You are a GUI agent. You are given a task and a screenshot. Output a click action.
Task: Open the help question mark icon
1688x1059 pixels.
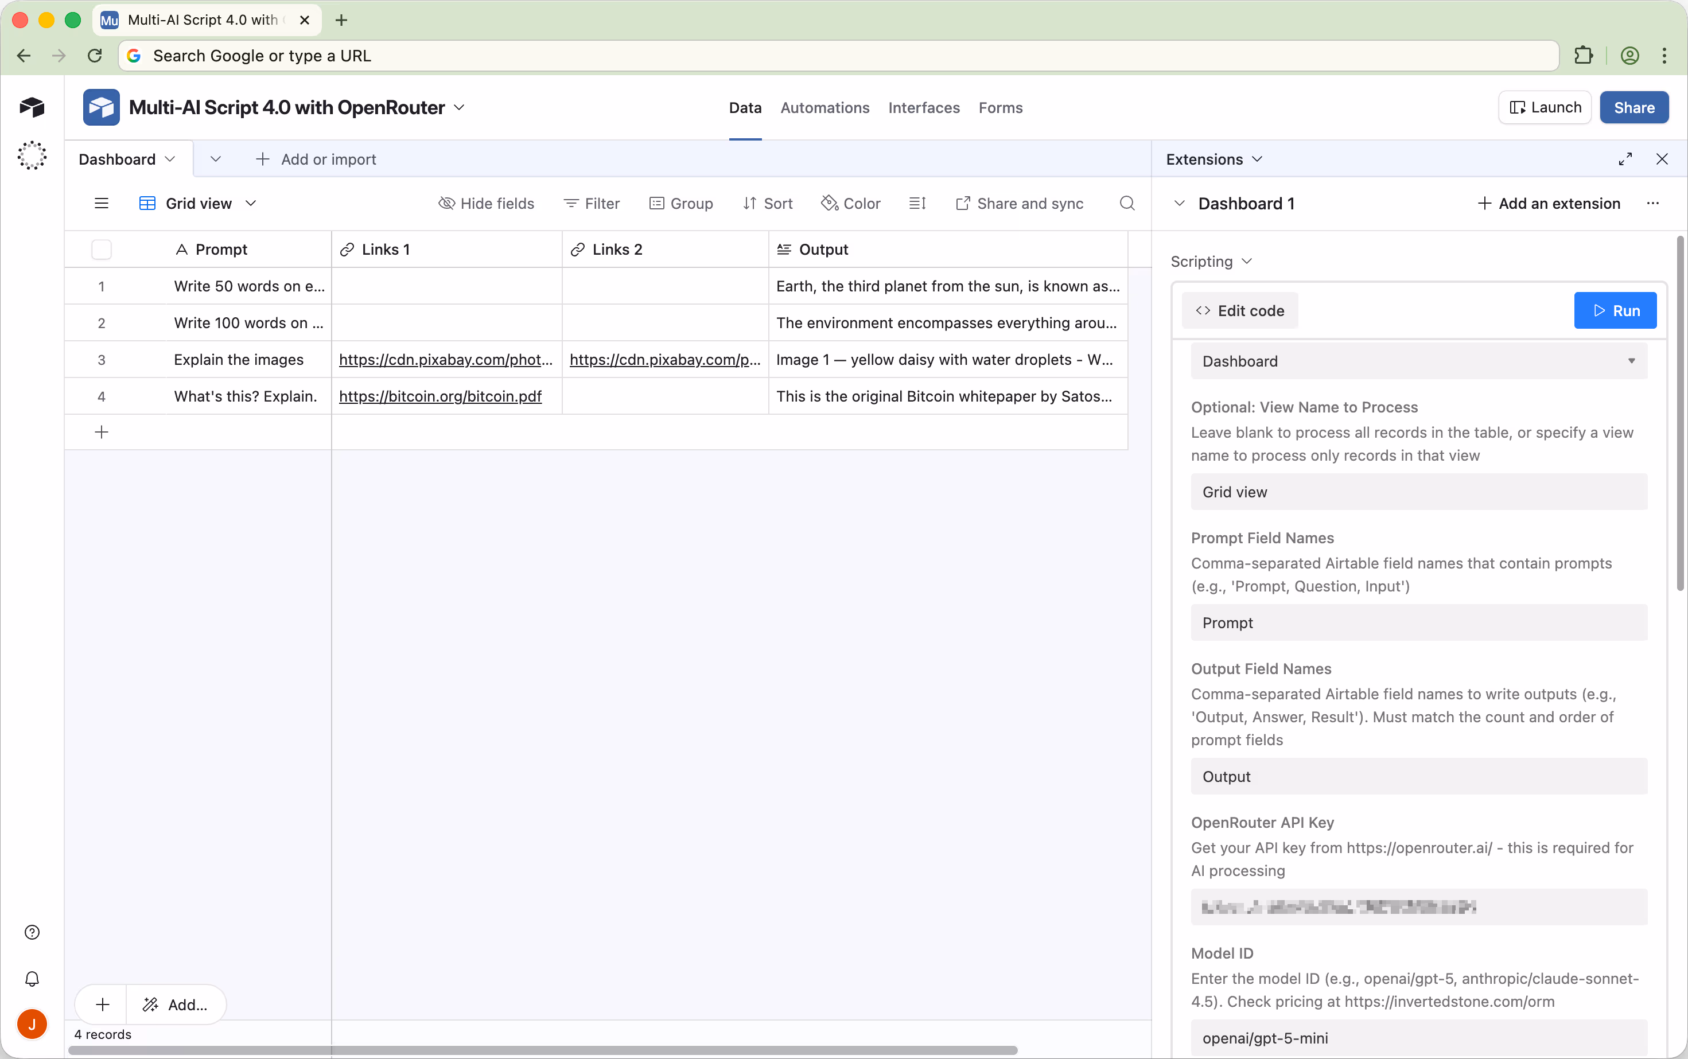[x=32, y=932]
